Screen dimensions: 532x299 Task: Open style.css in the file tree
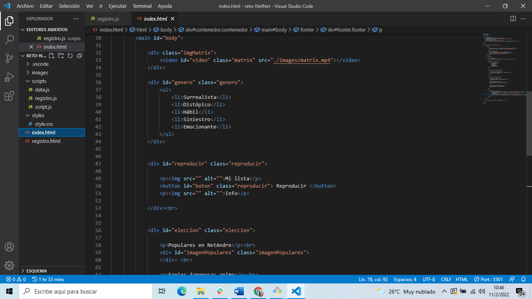[x=52, y=124]
